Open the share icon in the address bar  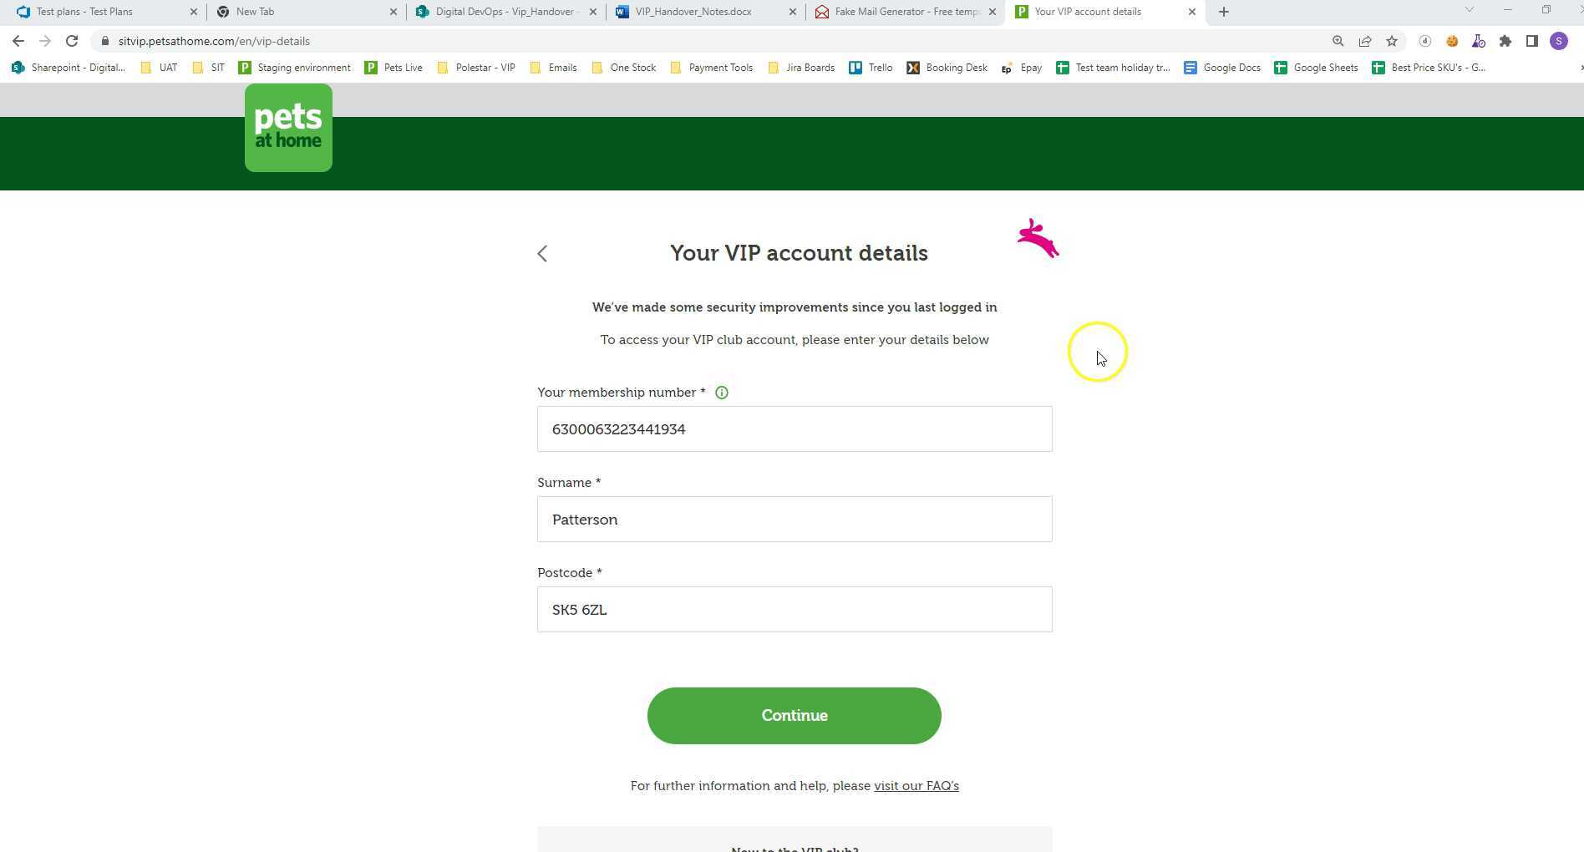click(x=1365, y=40)
